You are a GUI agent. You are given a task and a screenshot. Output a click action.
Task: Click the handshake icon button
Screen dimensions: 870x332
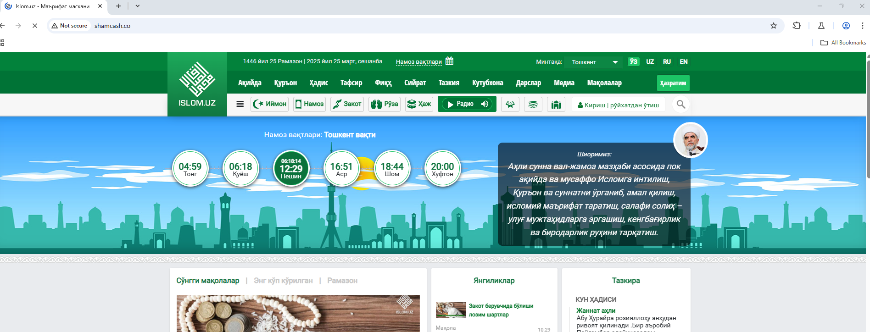[x=510, y=105]
